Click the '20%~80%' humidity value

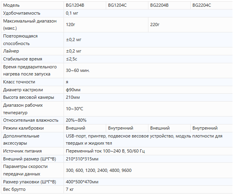click(76, 120)
